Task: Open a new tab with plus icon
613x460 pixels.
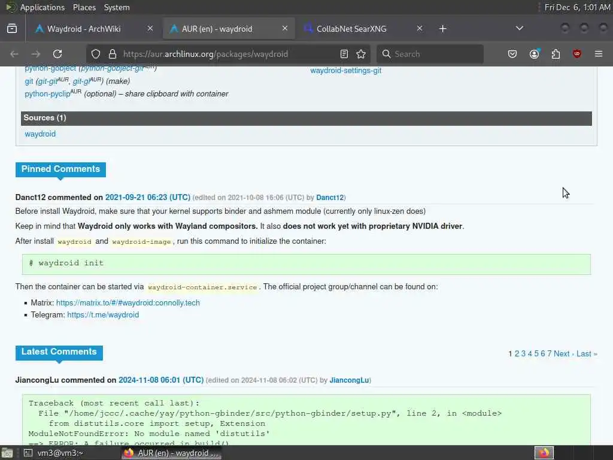Action: click(442, 29)
